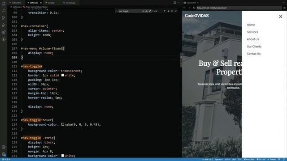Viewport: 287px width, 161px height.
Task: Open the Explorer view in activity bar
Action: pos(4,3)
